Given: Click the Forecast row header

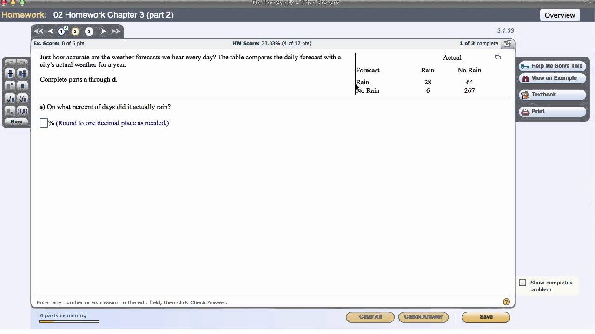Looking at the screenshot, I should [368, 70].
